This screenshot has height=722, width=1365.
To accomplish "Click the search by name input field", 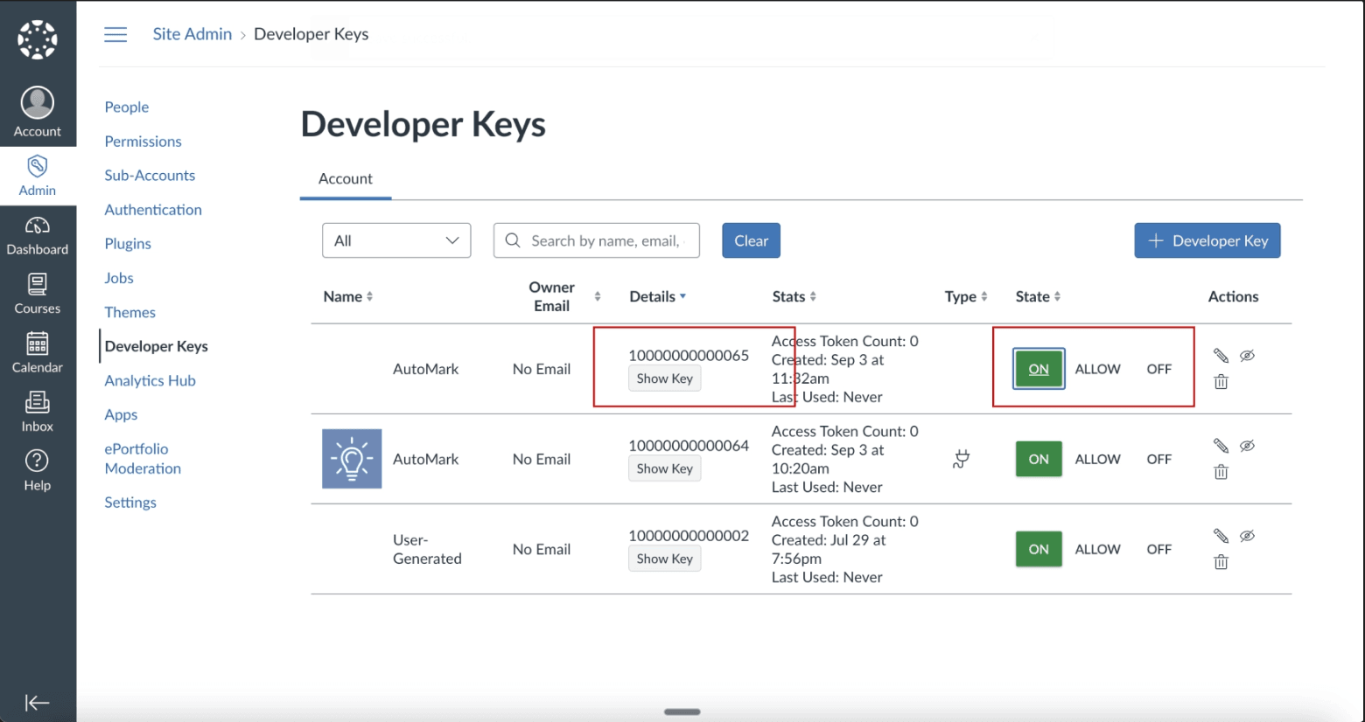I will tap(604, 240).
